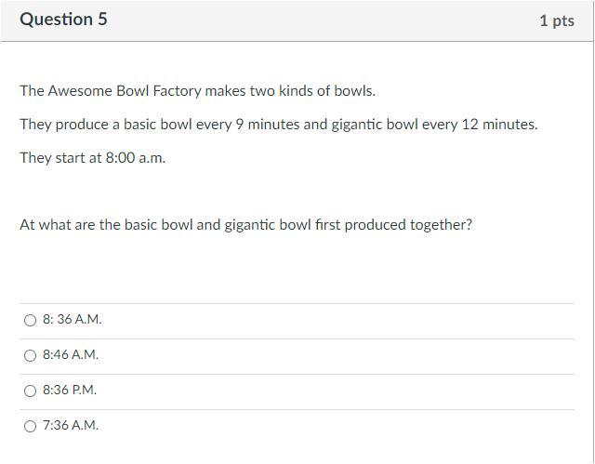This screenshot has height=464, width=595.
Task: Click the words "9 minutes" in the prompt
Action: point(269,125)
